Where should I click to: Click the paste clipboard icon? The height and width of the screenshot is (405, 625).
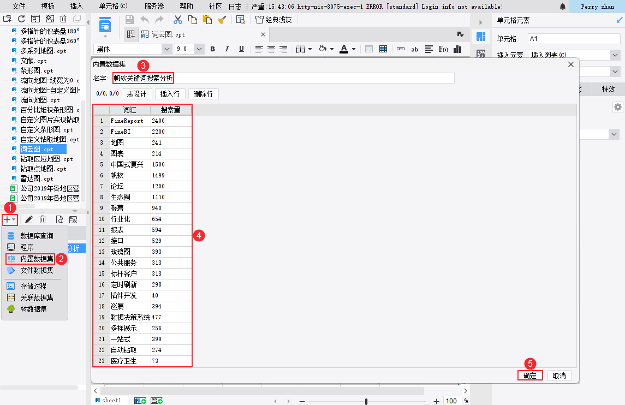coord(207,20)
